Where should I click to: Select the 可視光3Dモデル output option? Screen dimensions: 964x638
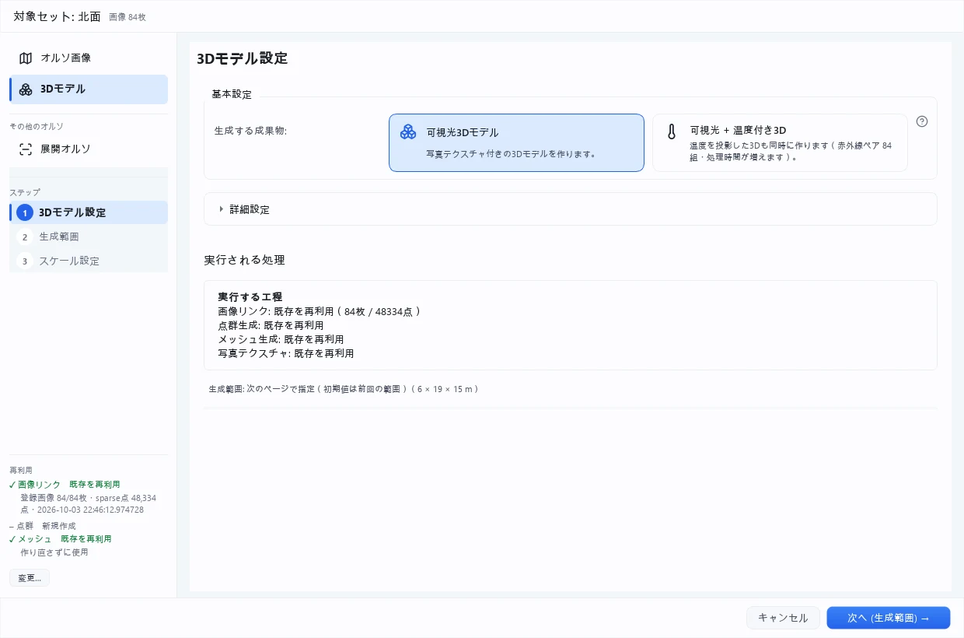pos(516,142)
